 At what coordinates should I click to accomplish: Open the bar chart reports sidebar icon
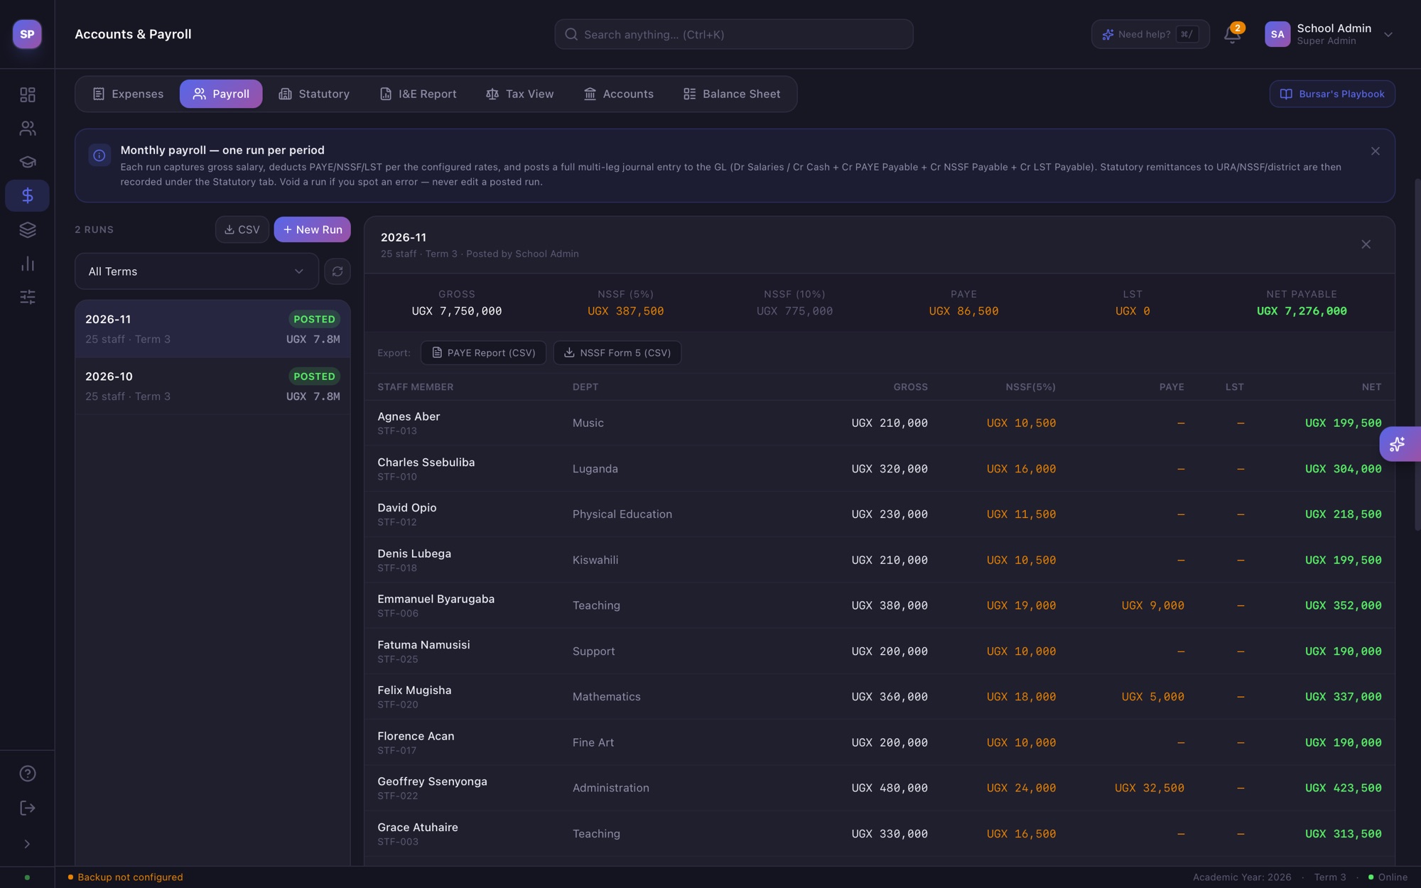(x=27, y=264)
